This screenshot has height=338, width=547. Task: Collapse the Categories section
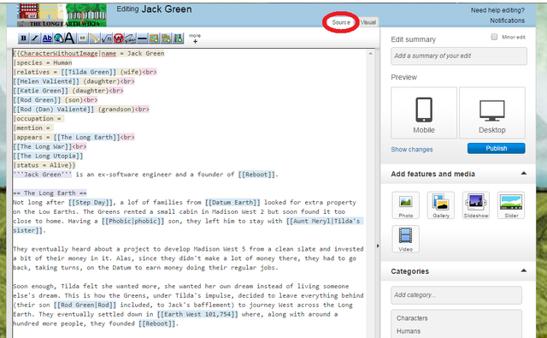point(524,270)
